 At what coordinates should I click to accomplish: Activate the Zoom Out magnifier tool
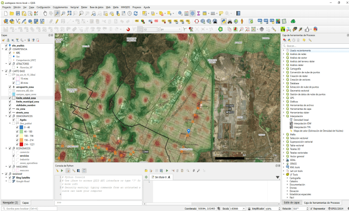63,13
